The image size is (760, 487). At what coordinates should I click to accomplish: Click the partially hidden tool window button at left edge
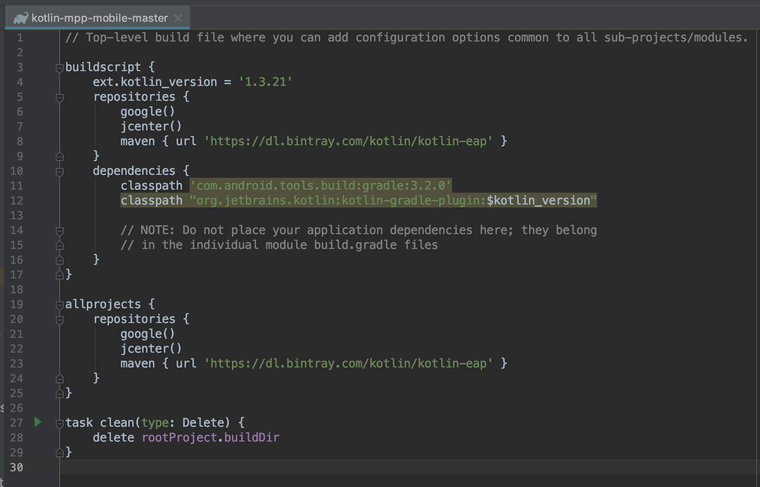pyautogui.click(x=2, y=408)
